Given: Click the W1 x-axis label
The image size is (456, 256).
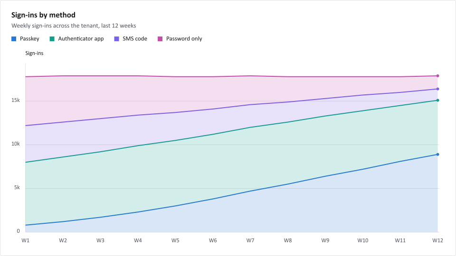Looking at the screenshot, I should tap(26, 241).
